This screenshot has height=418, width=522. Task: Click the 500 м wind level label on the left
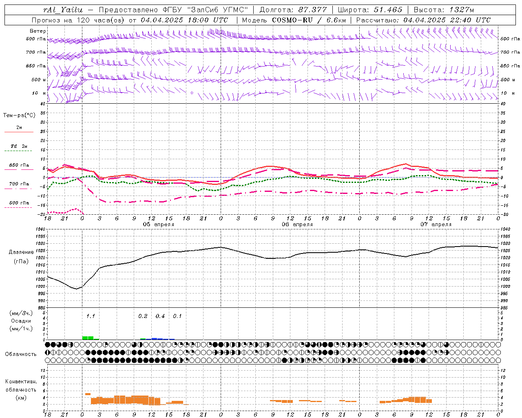39,80
